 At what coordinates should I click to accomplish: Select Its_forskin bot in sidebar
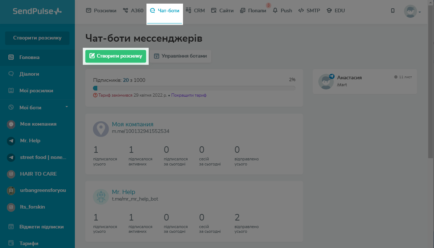pyautogui.click(x=33, y=207)
